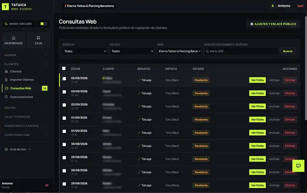This screenshot has width=307, height=193.
Task: Click the Tatuaje needle icon in 30/08/2026 row
Action: tap(139, 146)
